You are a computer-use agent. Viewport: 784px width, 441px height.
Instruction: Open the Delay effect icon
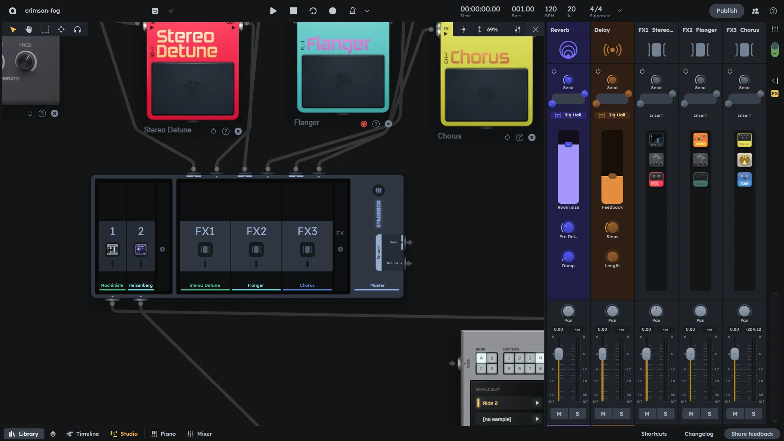click(x=612, y=50)
